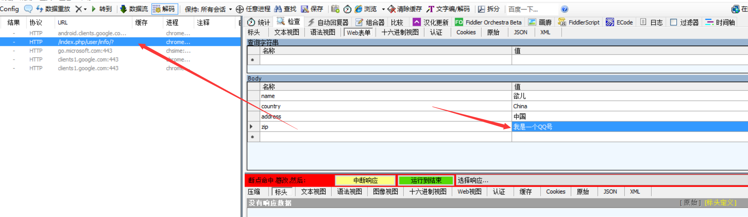Screen dimensions: 748x217
Task: Click the row selector arrow beside zip
Action: pyautogui.click(x=253, y=127)
